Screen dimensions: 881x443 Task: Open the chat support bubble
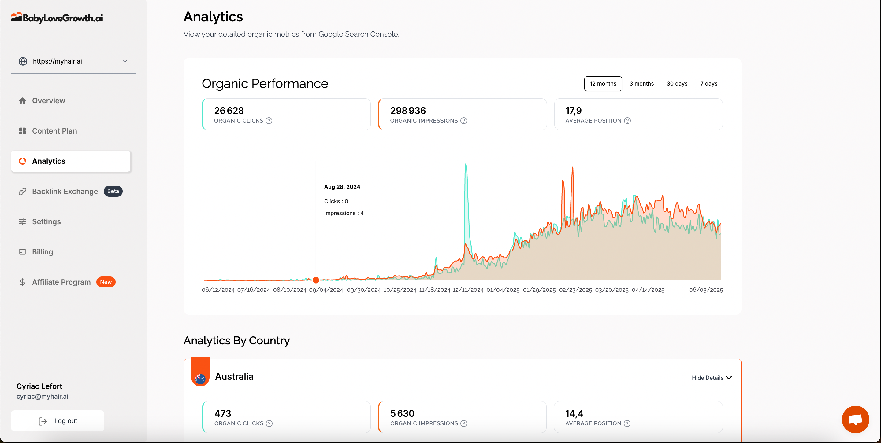click(855, 419)
